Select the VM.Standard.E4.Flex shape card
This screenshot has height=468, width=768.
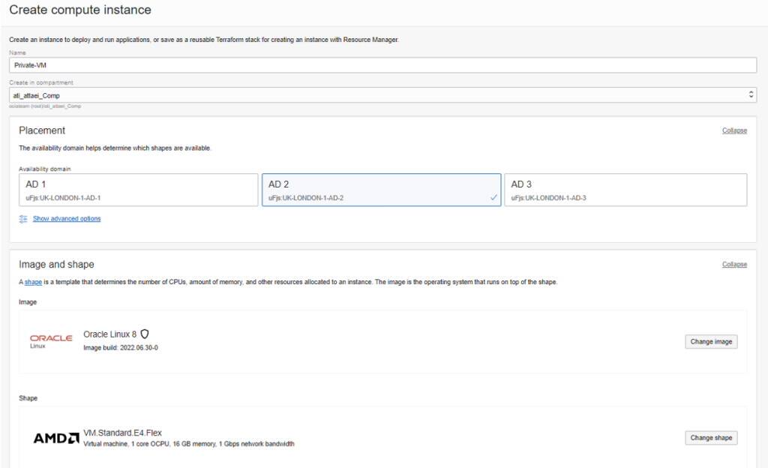[x=375, y=439]
